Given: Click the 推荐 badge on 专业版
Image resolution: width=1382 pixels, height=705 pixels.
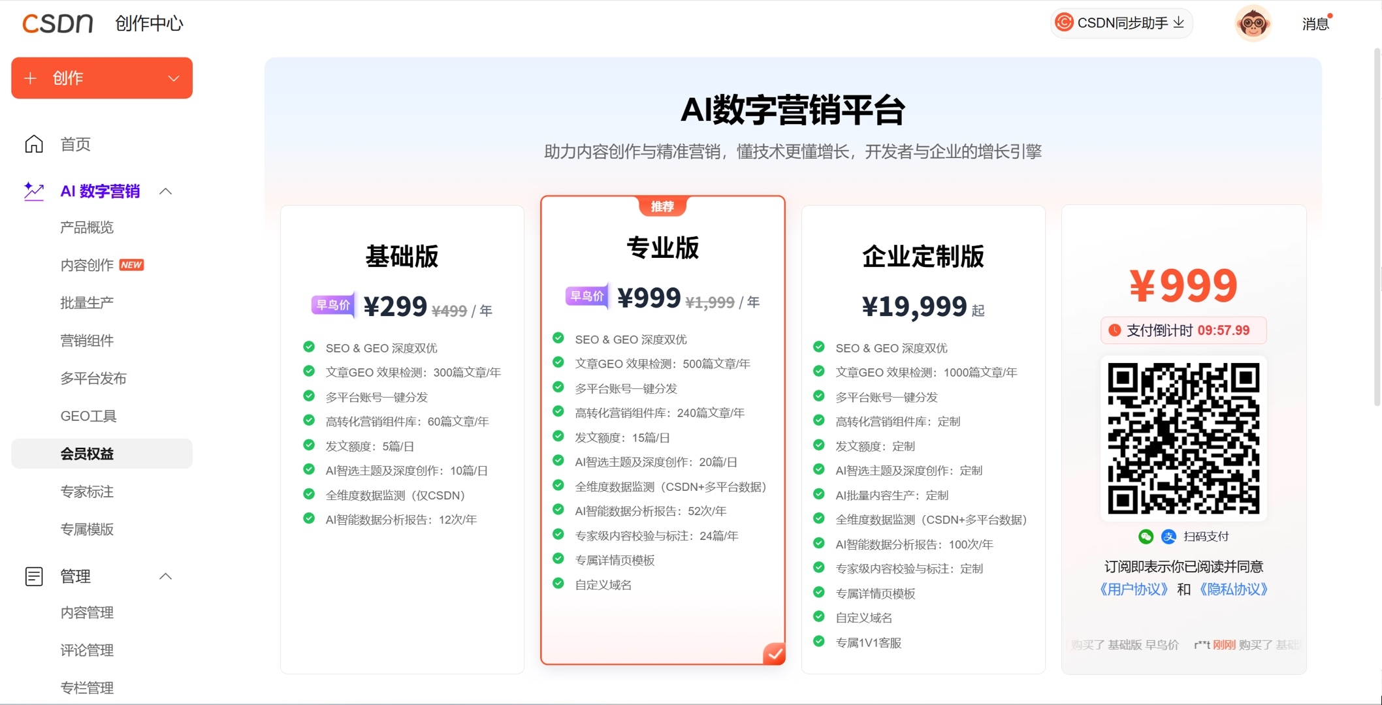Looking at the screenshot, I should tap(662, 206).
